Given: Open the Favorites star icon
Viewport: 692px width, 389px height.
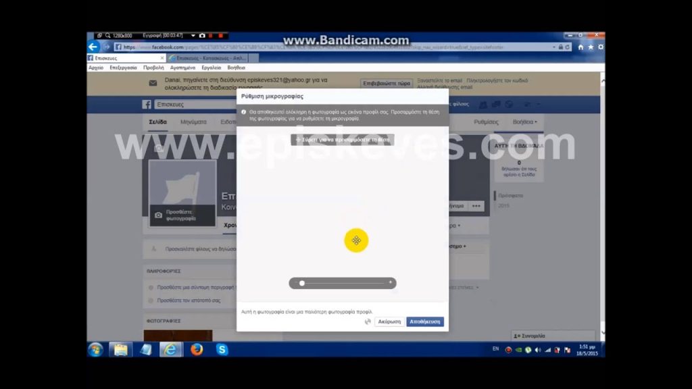Looking at the screenshot, I should 591,47.
